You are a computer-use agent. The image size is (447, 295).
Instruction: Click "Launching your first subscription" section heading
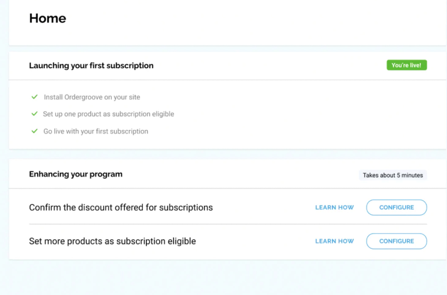coord(91,66)
